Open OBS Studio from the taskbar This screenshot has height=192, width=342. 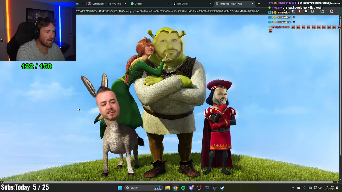[x=199, y=188]
